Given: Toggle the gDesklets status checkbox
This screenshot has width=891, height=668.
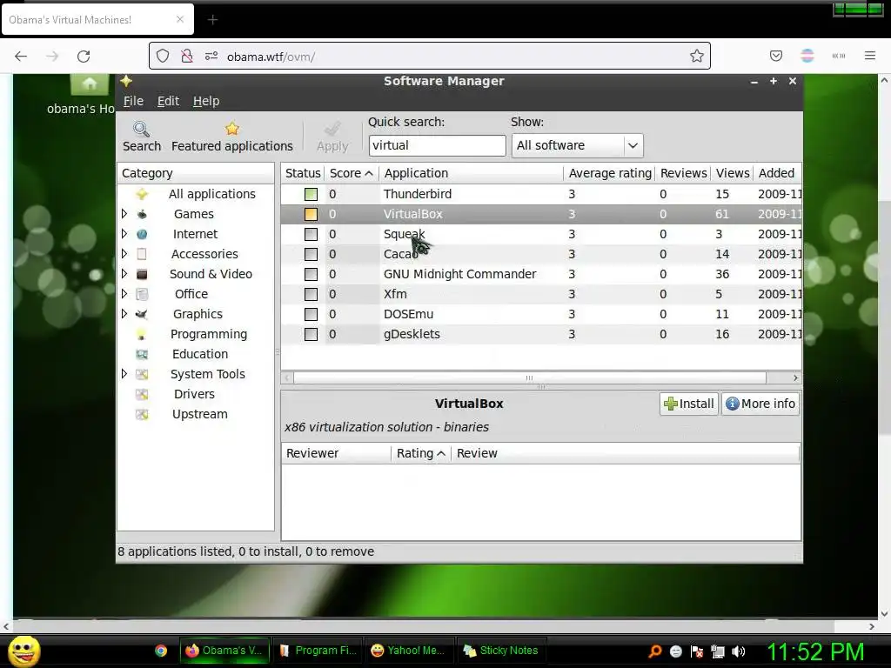Looking at the screenshot, I should click(311, 334).
